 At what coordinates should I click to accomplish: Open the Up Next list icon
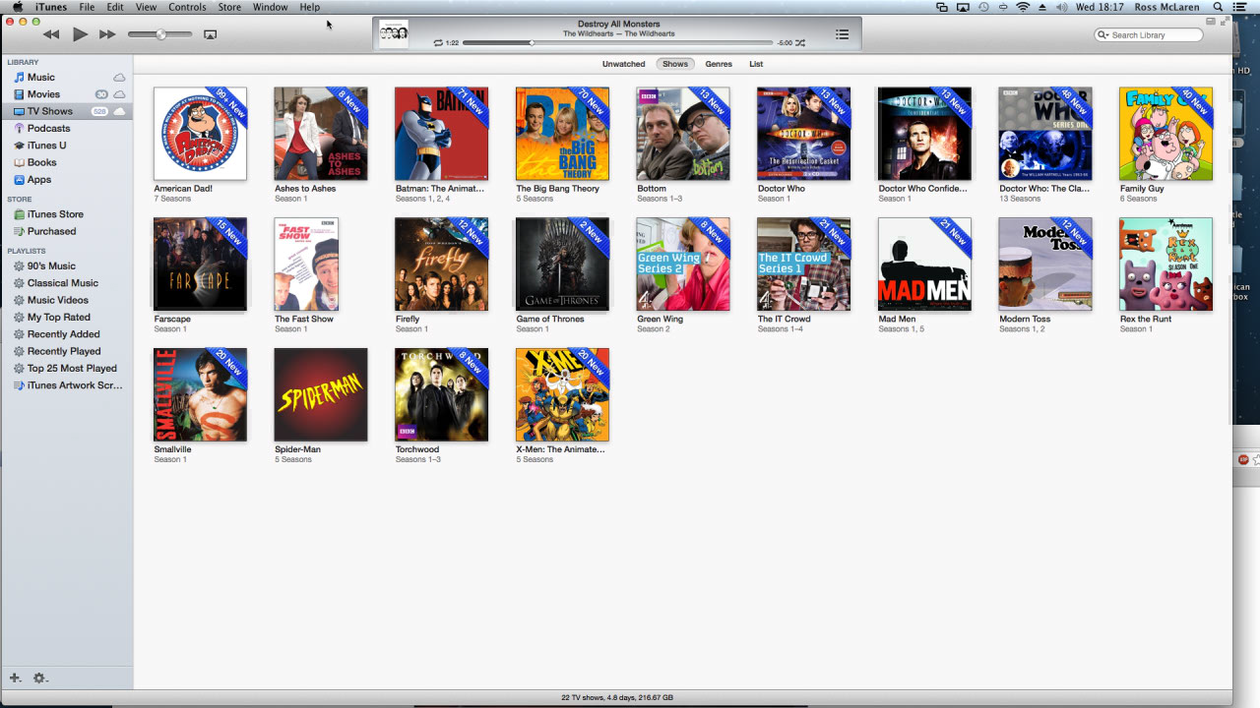coord(843,33)
